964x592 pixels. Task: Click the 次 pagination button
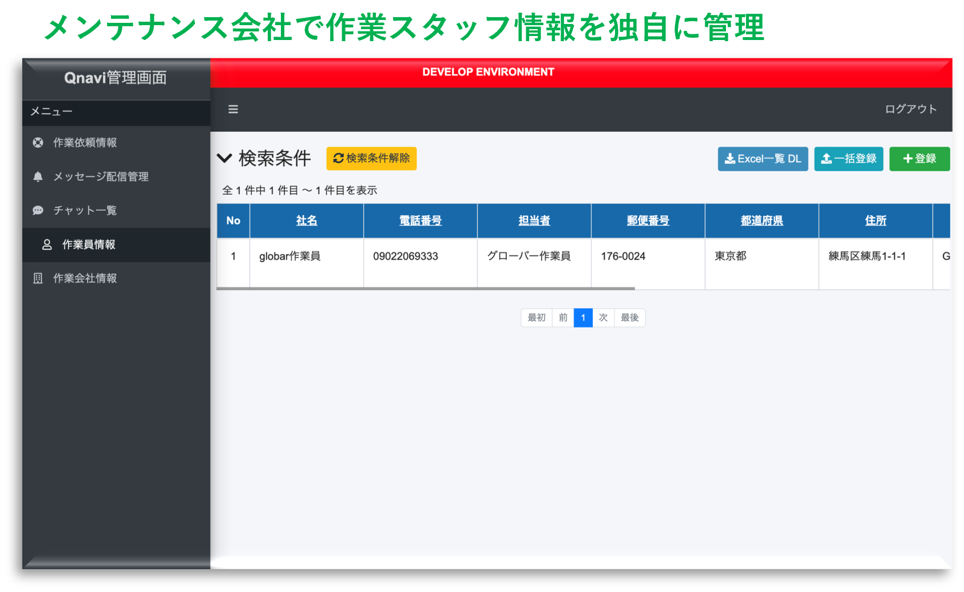point(603,318)
